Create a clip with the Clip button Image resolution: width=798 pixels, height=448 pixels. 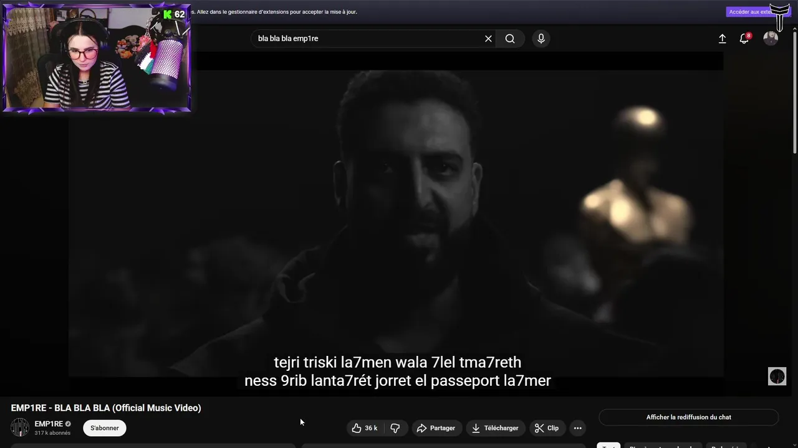[547, 428]
